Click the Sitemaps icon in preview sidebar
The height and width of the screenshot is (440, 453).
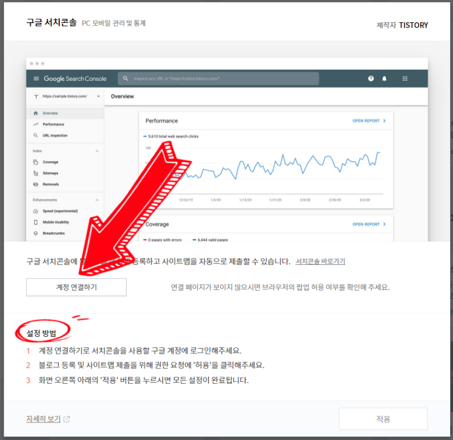tap(36, 173)
